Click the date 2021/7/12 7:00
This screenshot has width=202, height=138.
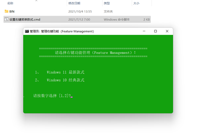coord(79,19)
